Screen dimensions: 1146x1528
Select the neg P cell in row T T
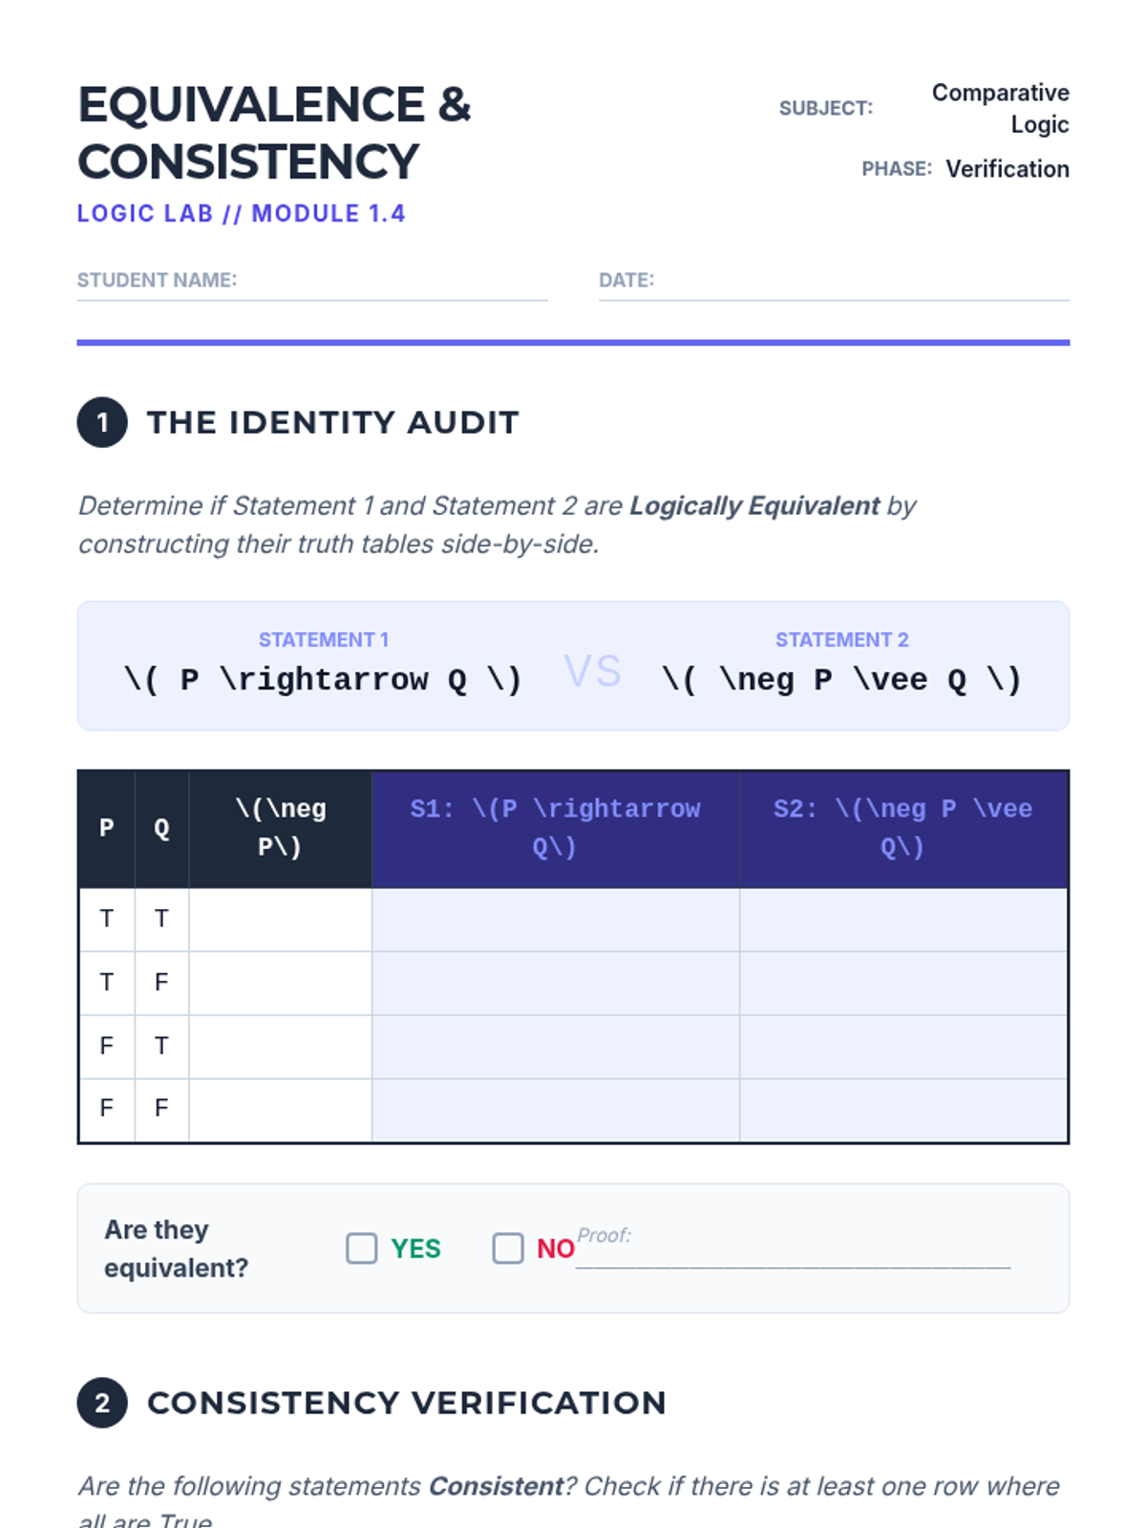280,920
